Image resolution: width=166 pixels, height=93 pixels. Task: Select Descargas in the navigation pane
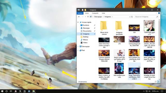[86, 28]
